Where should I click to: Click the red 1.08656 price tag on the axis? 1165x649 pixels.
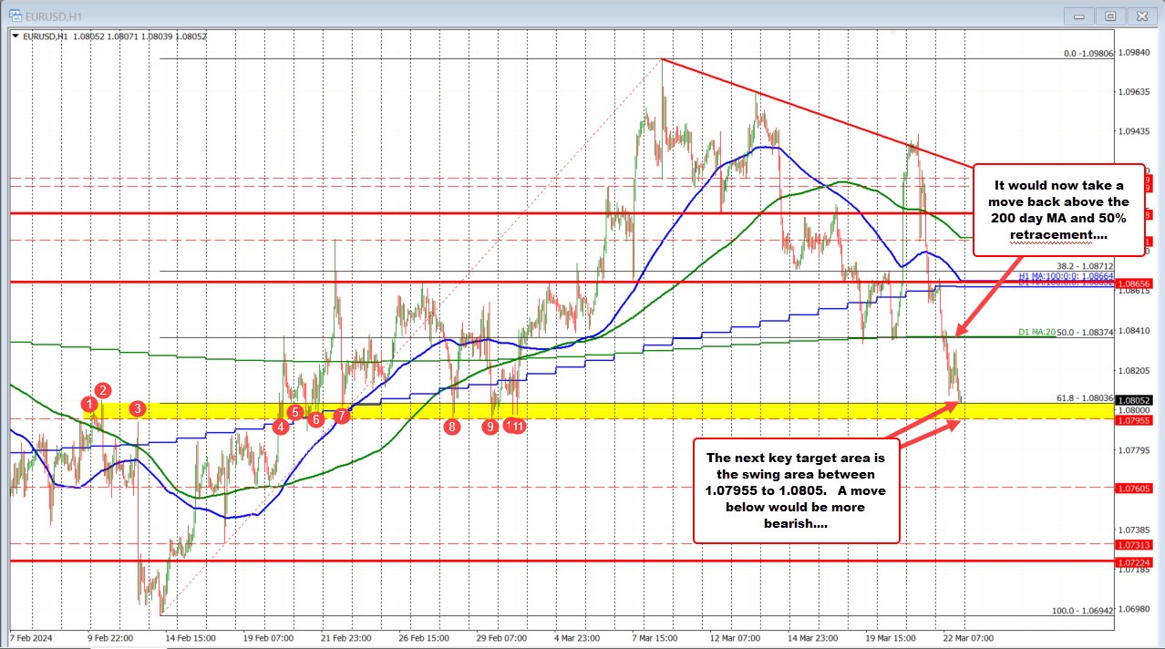click(1137, 283)
